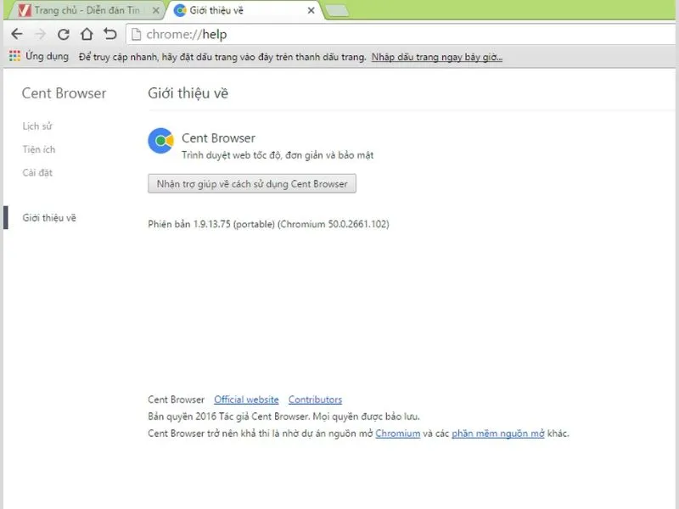Open Cài đặt in sidebar
679x509 pixels.
[37, 173]
